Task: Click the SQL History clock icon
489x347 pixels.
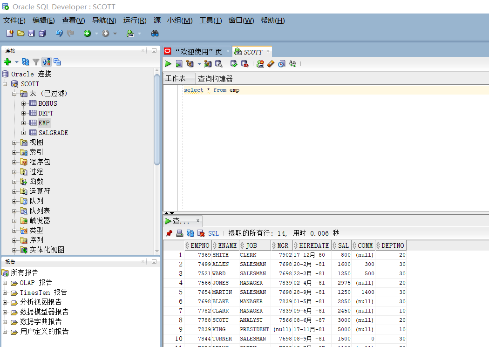Action: [282, 64]
